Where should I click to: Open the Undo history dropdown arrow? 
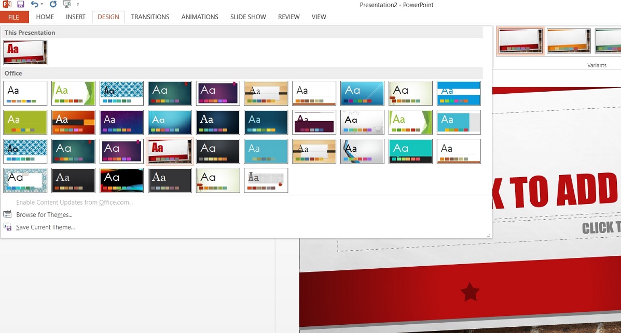42,5
